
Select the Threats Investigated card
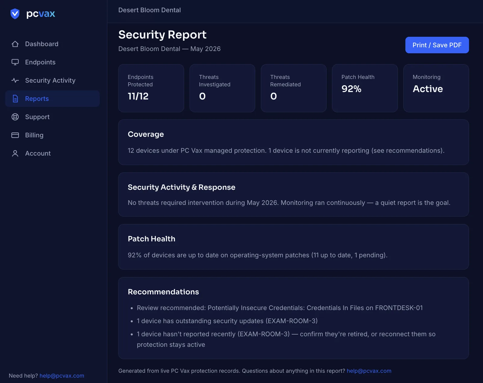tap(222, 88)
